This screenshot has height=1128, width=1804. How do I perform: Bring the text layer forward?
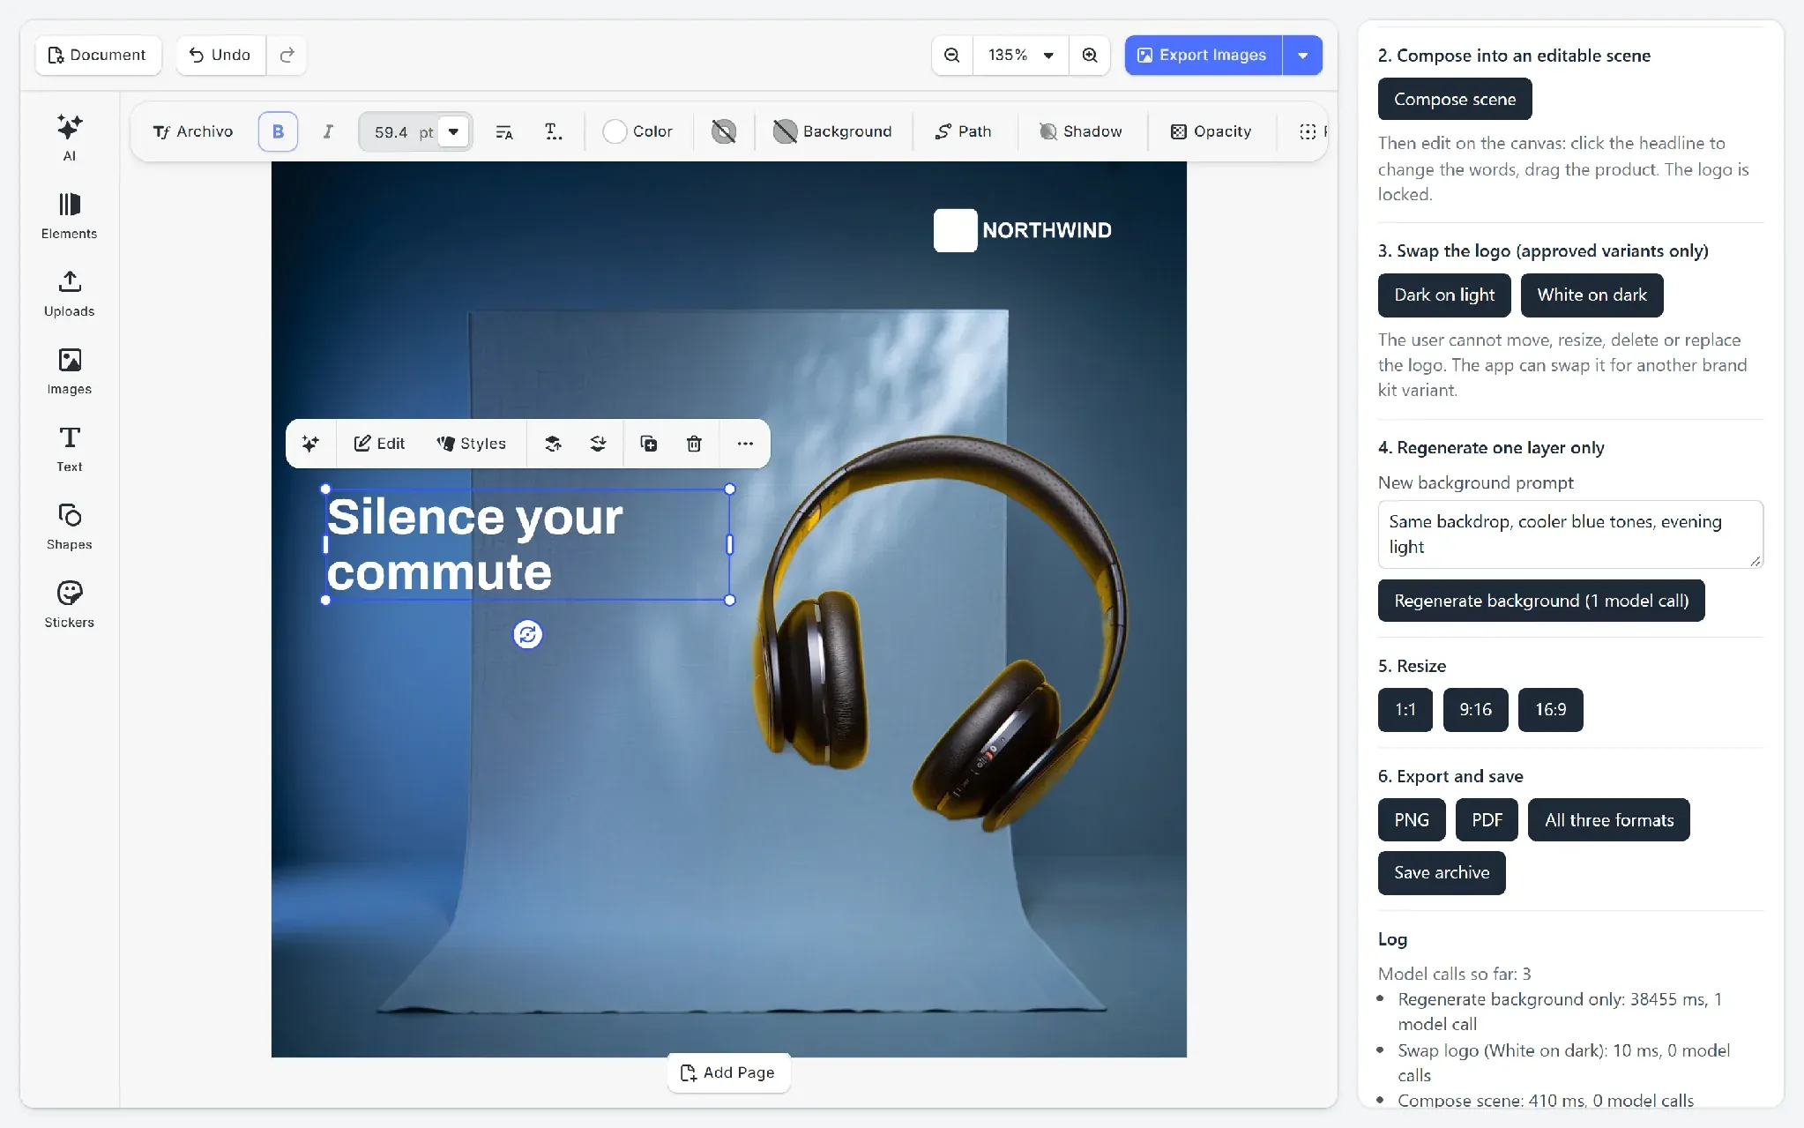pyautogui.click(x=553, y=444)
